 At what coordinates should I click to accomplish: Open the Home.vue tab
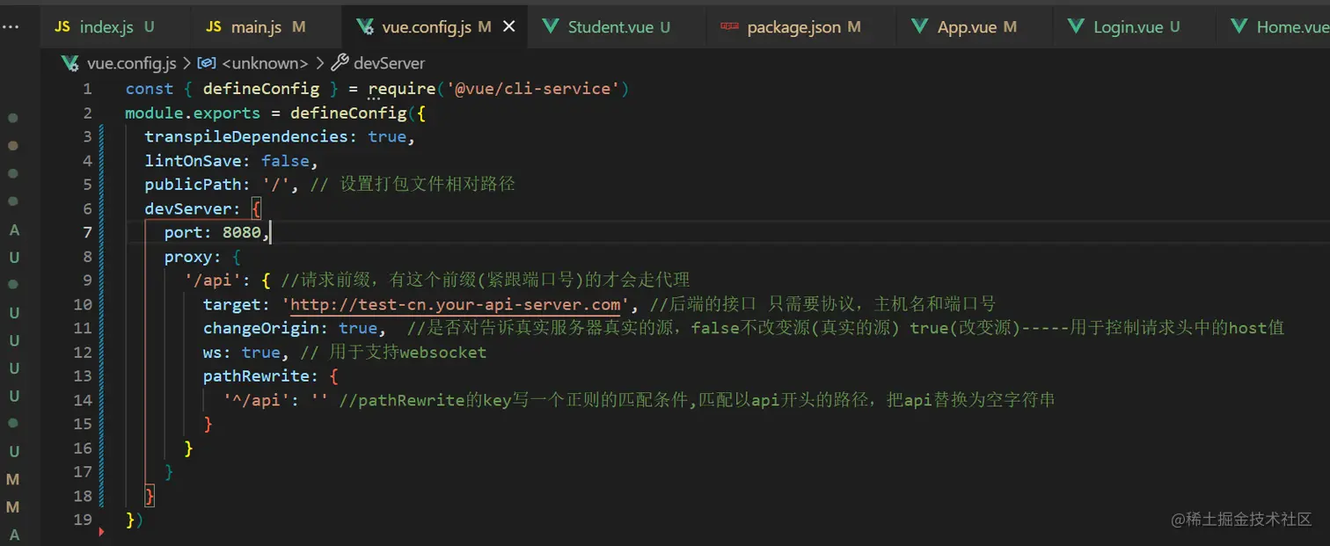(x=1273, y=27)
